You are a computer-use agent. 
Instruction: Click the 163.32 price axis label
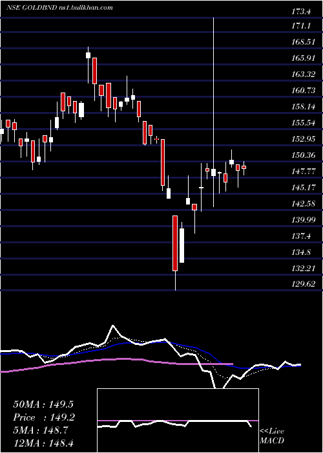coord(303,74)
